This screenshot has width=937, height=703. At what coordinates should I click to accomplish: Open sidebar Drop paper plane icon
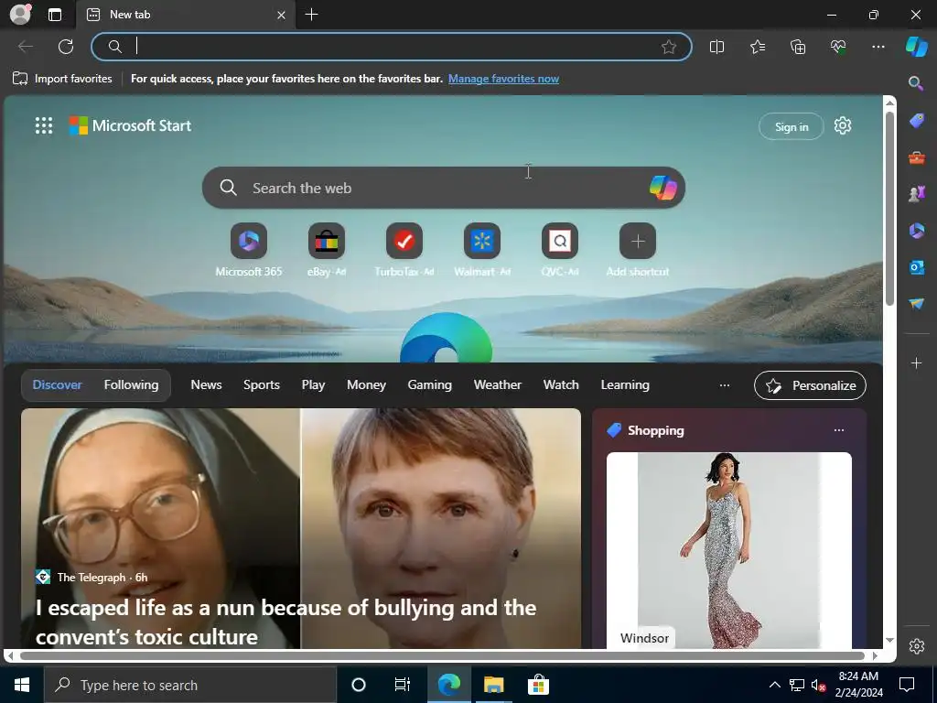click(917, 304)
